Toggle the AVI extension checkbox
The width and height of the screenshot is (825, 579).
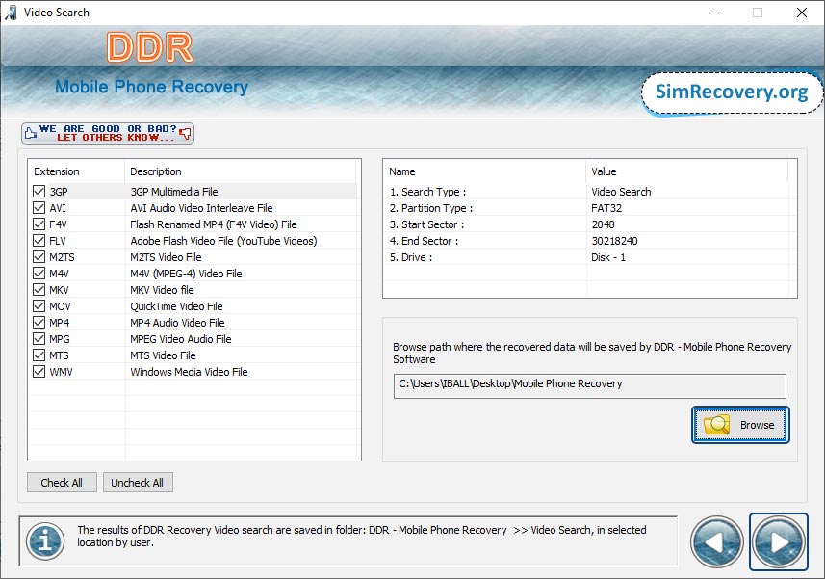(x=39, y=207)
